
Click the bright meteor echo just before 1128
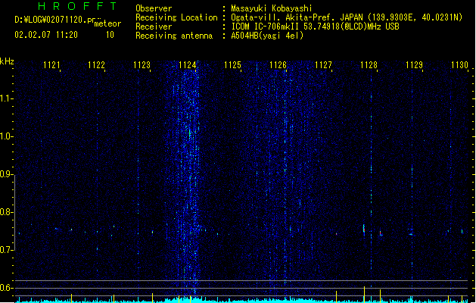364,229
